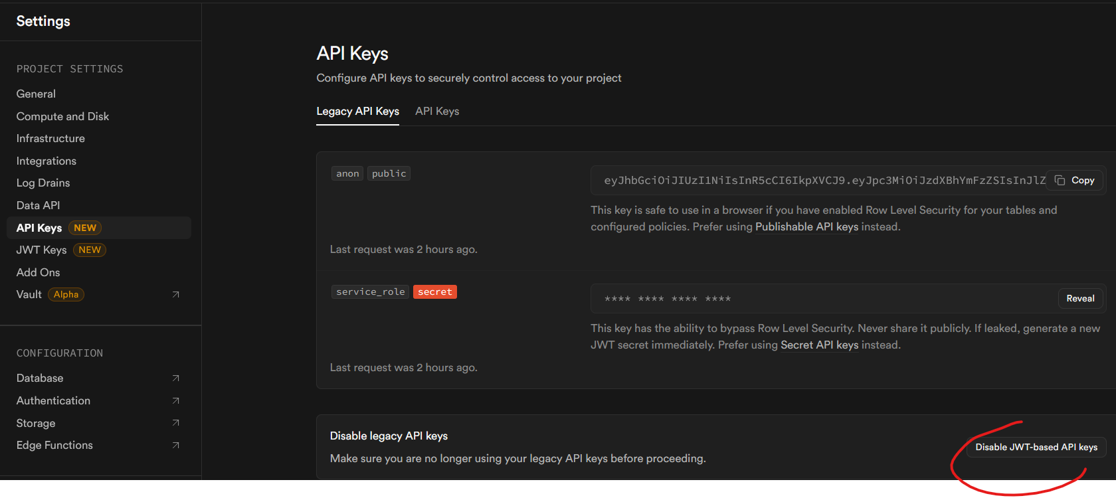Click the API Keys page title

pyautogui.click(x=352, y=53)
